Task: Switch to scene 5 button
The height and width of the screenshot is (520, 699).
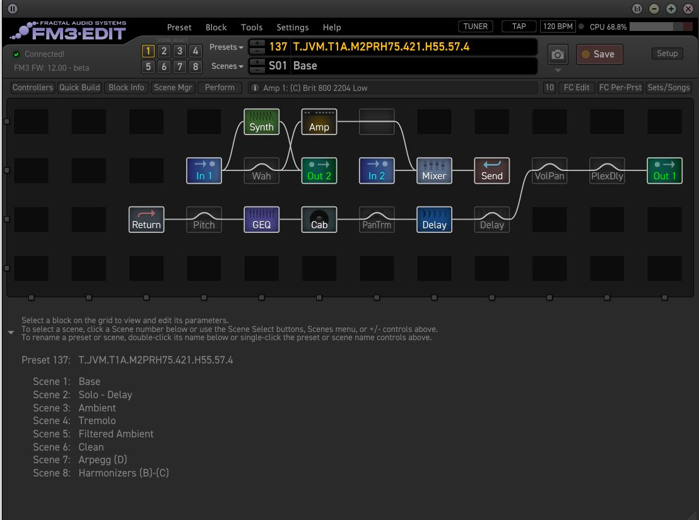Action: point(148,67)
